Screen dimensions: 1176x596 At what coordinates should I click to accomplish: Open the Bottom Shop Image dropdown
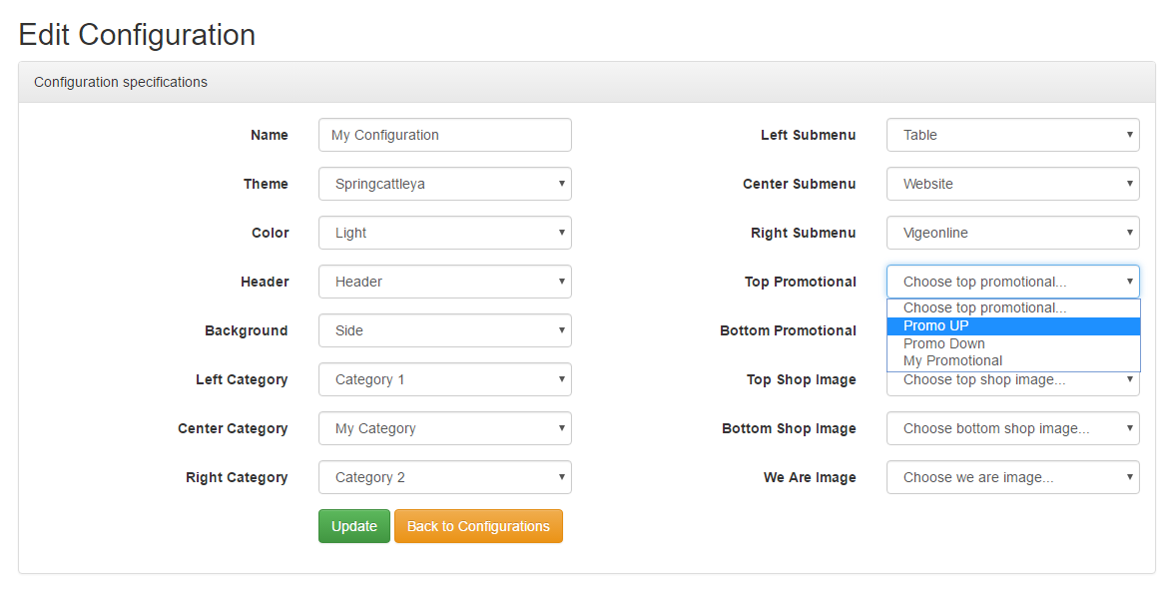click(1012, 429)
